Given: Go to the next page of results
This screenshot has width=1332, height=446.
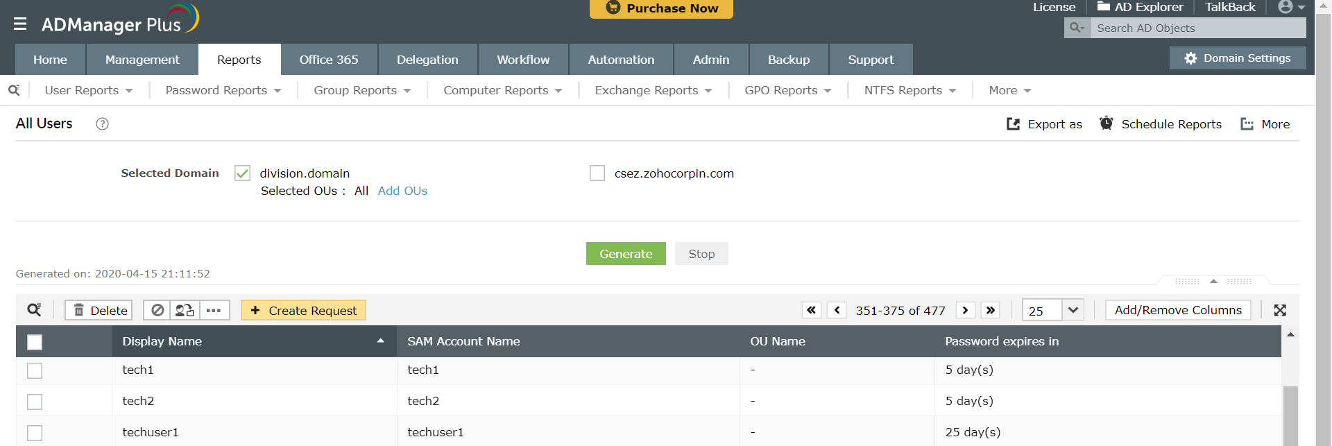Looking at the screenshot, I should 965,310.
